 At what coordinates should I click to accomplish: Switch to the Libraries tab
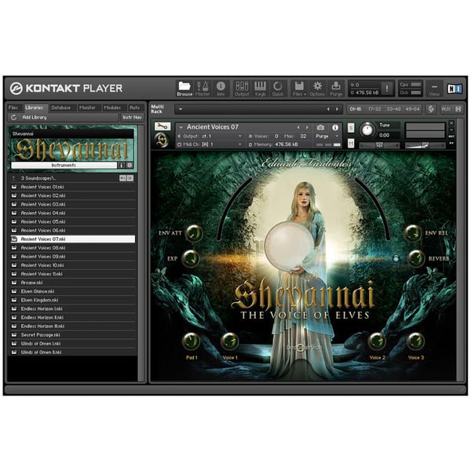(x=35, y=108)
